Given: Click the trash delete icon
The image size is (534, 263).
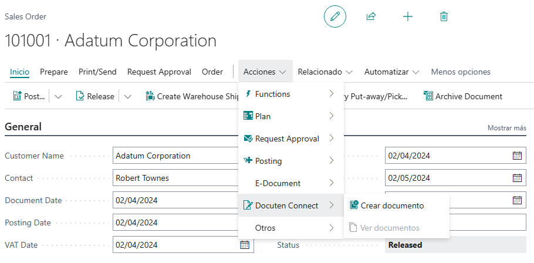Looking at the screenshot, I should tap(444, 16).
